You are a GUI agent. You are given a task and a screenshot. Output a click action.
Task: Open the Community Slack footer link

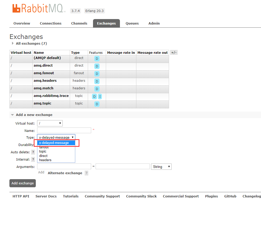(141, 196)
